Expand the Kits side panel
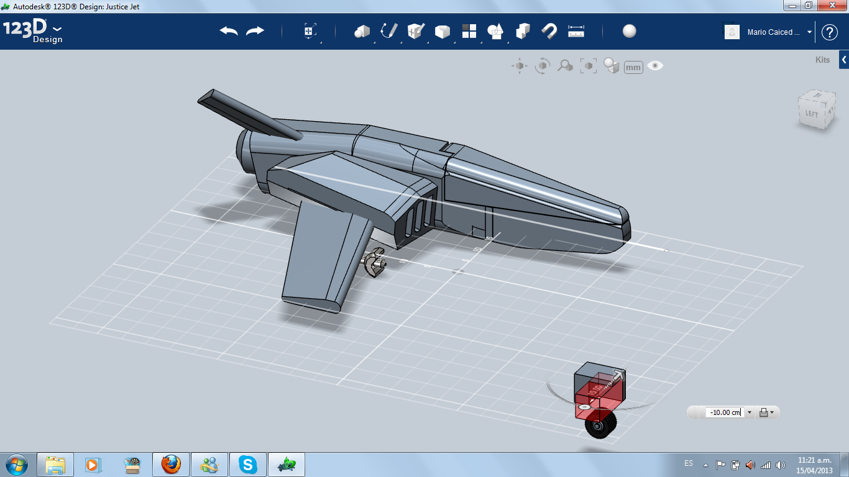This screenshot has height=477, width=849. pyautogui.click(x=844, y=60)
